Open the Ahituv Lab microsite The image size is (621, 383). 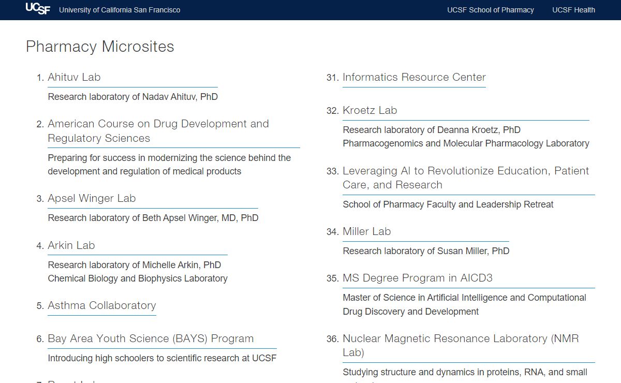74,77
